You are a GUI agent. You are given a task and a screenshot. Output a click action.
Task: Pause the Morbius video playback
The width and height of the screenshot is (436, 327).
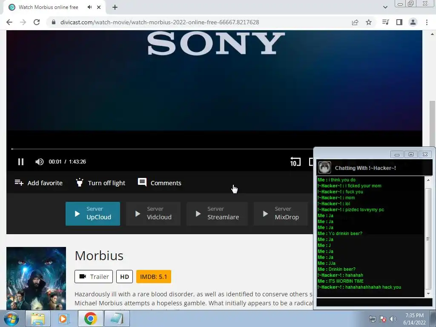pyautogui.click(x=21, y=161)
